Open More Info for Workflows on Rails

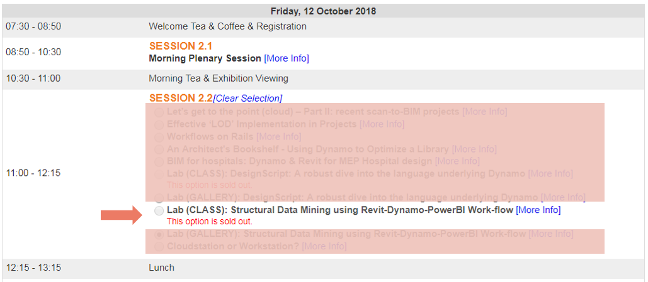tap(278, 136)
